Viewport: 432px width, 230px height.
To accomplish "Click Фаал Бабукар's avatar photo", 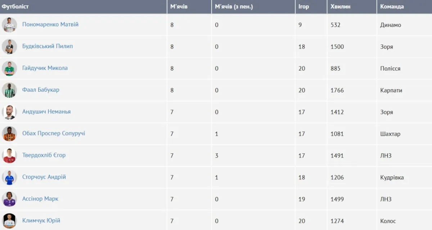I will [x=9, y=90].
